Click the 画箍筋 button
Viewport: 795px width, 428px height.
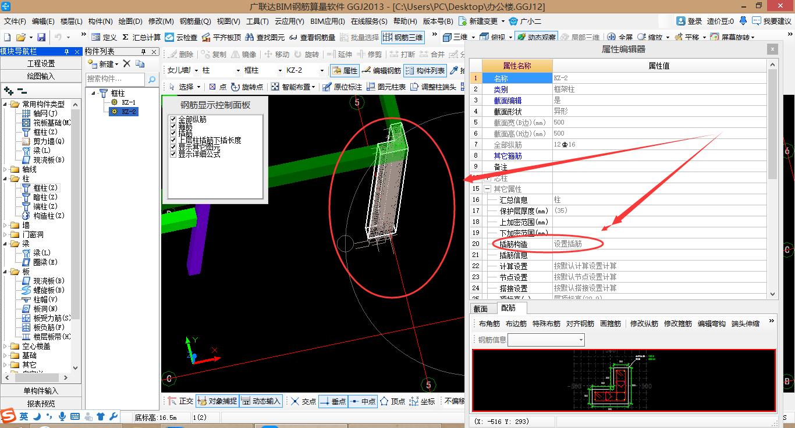tap(611, 324)
